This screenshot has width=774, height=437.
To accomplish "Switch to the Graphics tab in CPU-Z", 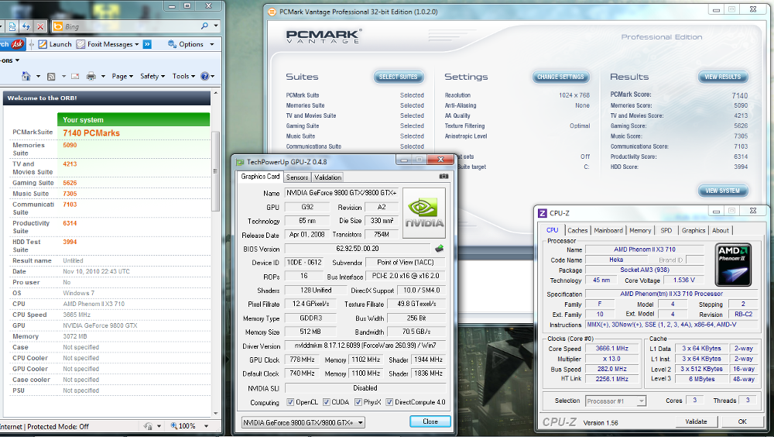I will click(694, 230).
